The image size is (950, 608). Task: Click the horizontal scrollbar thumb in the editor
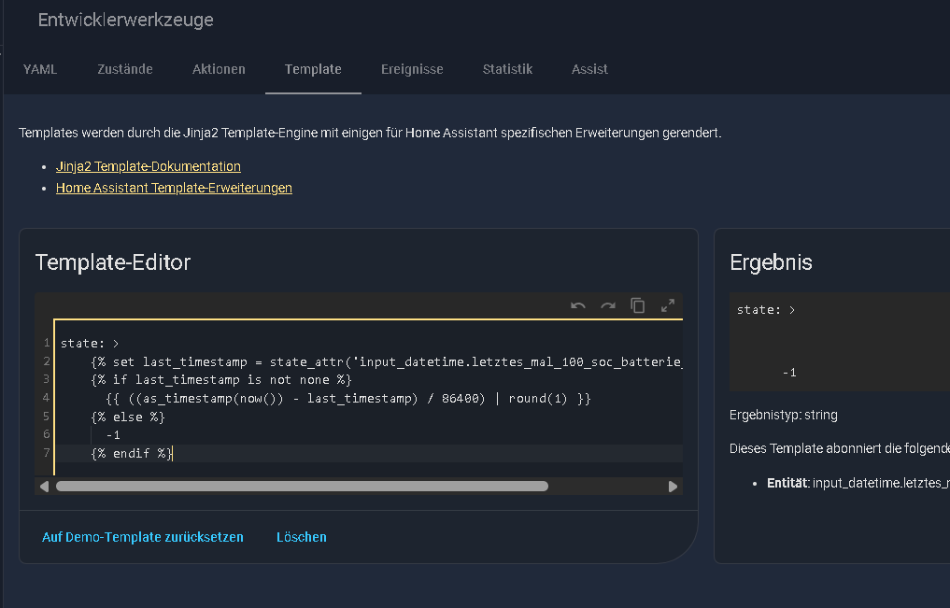tap(302, 487)
